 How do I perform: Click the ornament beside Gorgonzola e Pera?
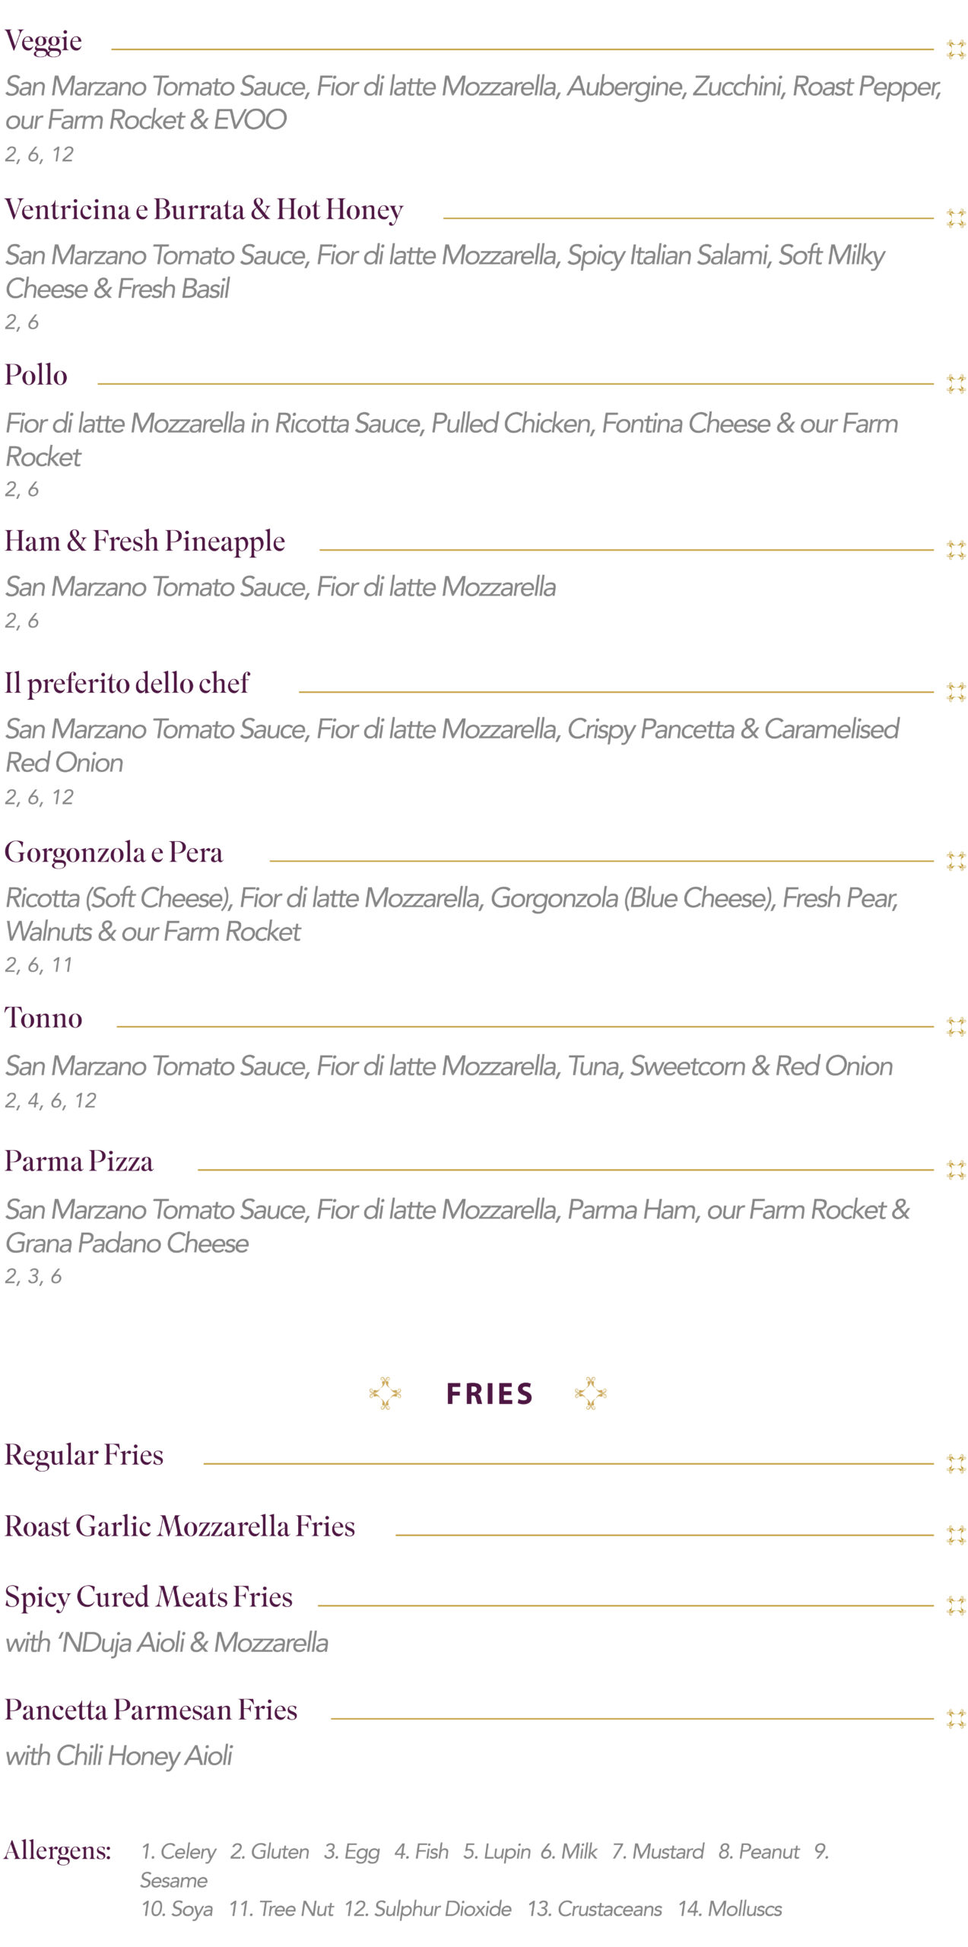pyautogui.click(x=955, y=861)
